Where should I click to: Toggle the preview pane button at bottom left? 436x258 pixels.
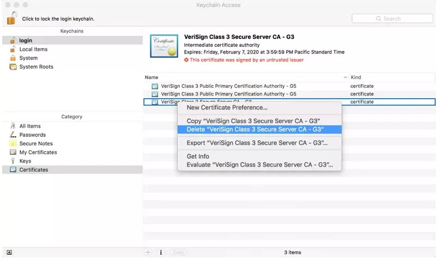point(9,253)
